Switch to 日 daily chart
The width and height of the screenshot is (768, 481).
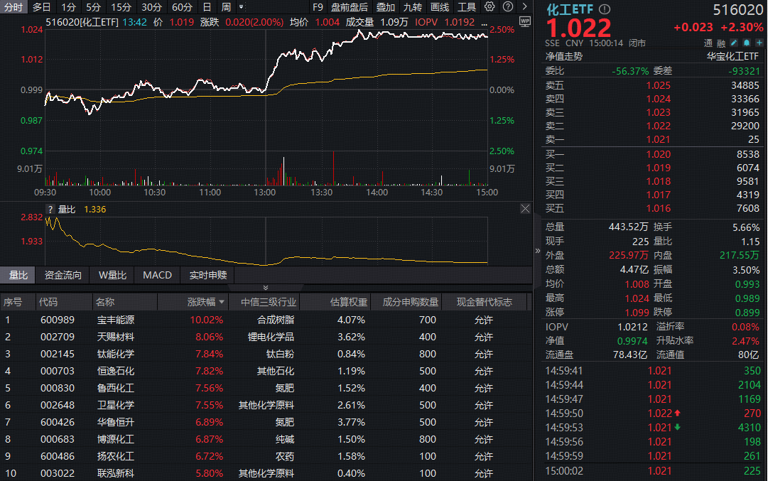[207, 7]
